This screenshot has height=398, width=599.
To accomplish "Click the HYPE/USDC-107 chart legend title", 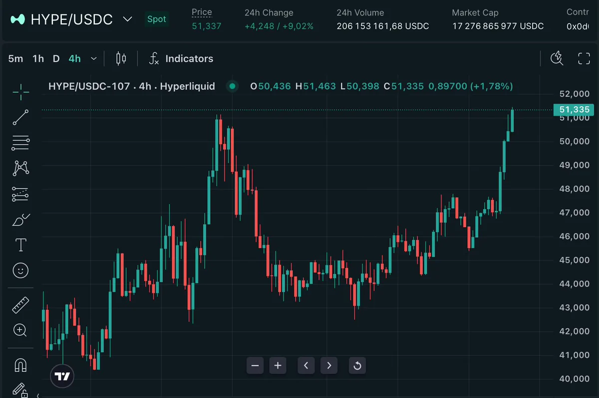I will tap(131, 86).
